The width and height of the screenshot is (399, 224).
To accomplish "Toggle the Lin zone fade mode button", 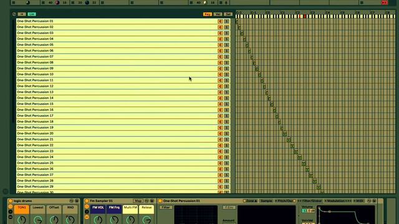I will tap(32, 14).
